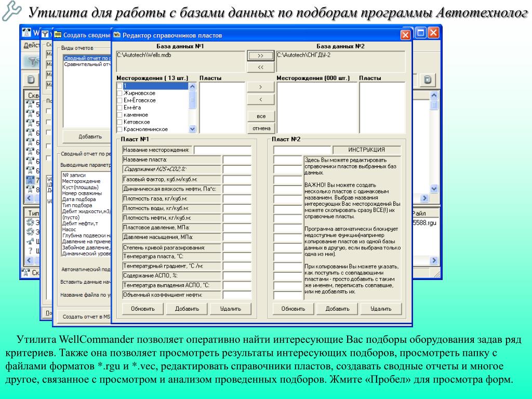Screen dimensions: 532x399
Task: Enable the Красноленинское checkbox
Action: click(120, 129)
